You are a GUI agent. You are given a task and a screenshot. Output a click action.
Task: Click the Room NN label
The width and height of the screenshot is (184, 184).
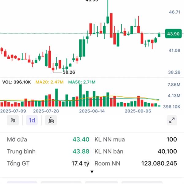click(x=107, y=163)
